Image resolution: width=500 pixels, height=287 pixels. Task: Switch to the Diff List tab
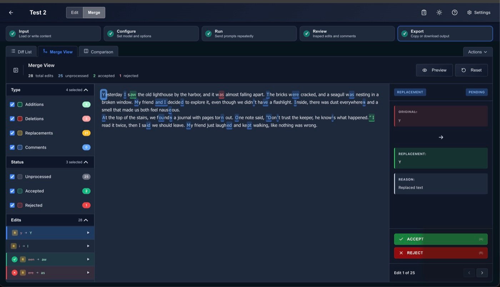pos(21,52)
